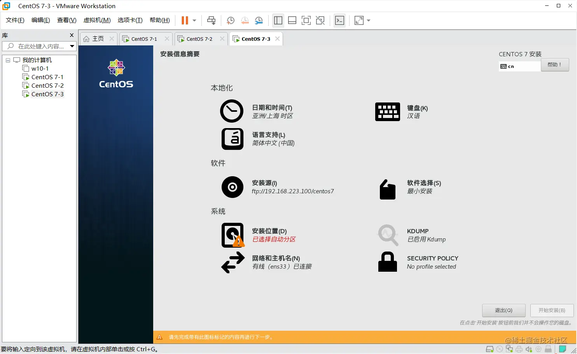Image resolution: width=577 pixels, height=354 pixels.
Task: Open the 虚拟机 menu
Action: coord(97,20)
